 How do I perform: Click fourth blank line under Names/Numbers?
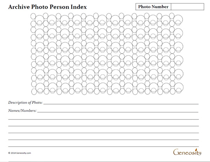[104, 140]
